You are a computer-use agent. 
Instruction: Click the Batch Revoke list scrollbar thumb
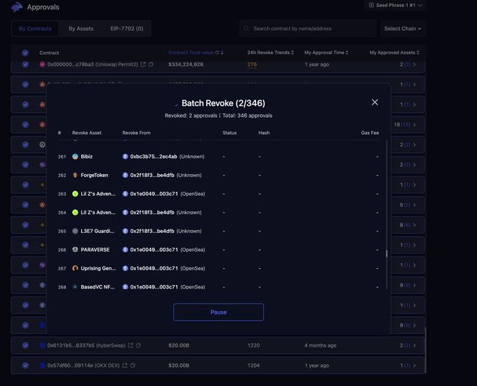387,253
